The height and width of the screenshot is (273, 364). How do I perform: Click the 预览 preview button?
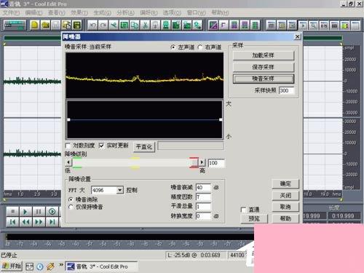[x=254, y=218]
